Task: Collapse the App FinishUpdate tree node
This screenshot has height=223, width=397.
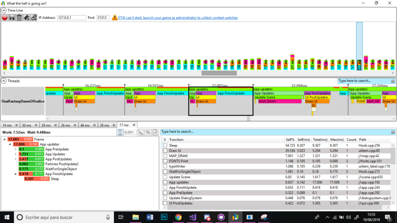Action: 16,174
